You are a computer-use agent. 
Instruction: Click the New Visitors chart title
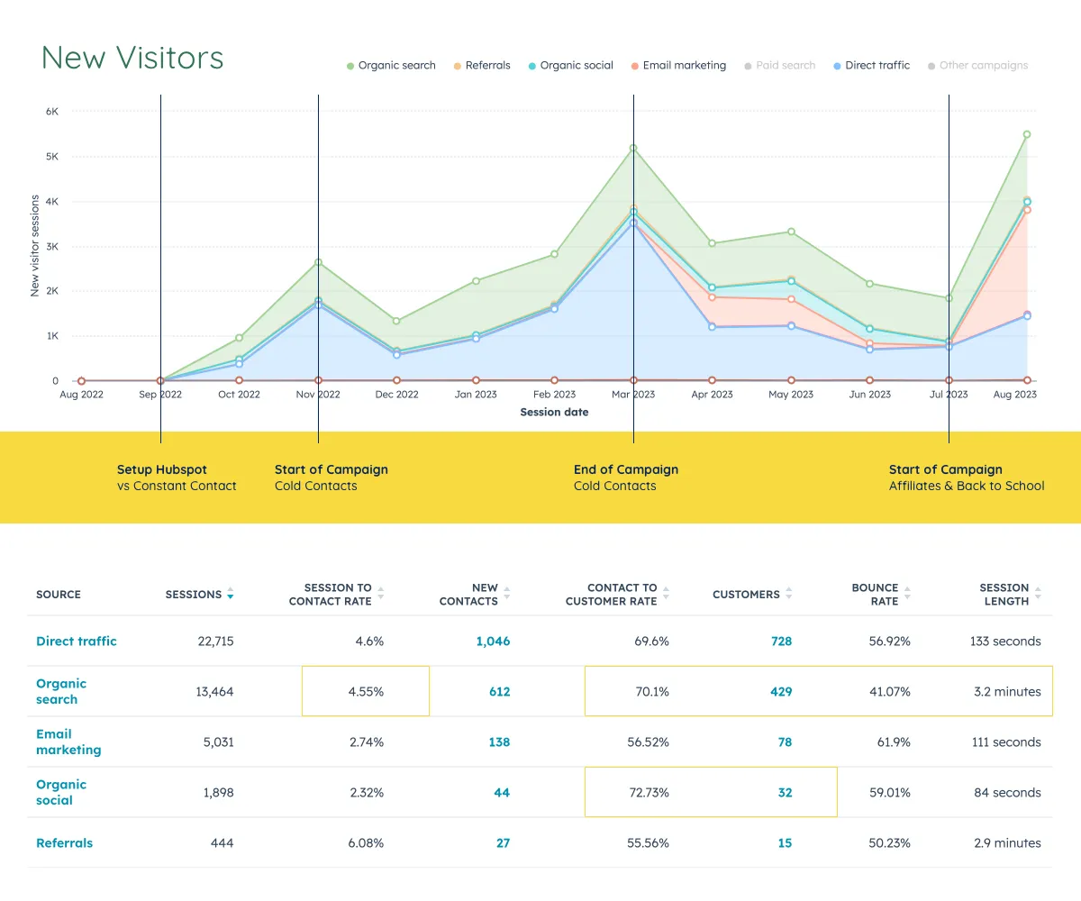(x=132, y=58)
